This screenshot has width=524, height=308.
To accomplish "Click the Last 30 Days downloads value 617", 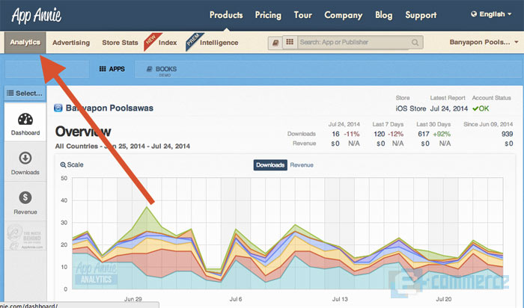I will (424, 134).
